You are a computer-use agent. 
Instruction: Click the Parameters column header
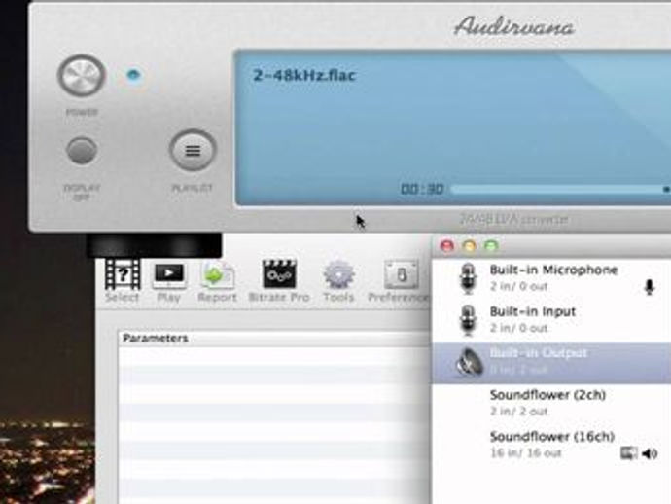point(273,339)
